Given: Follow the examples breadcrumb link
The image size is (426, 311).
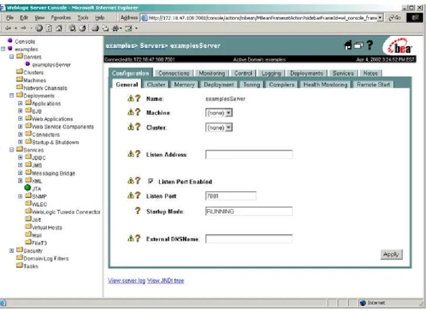Looking at the screenshot, I should coord(120,46).
